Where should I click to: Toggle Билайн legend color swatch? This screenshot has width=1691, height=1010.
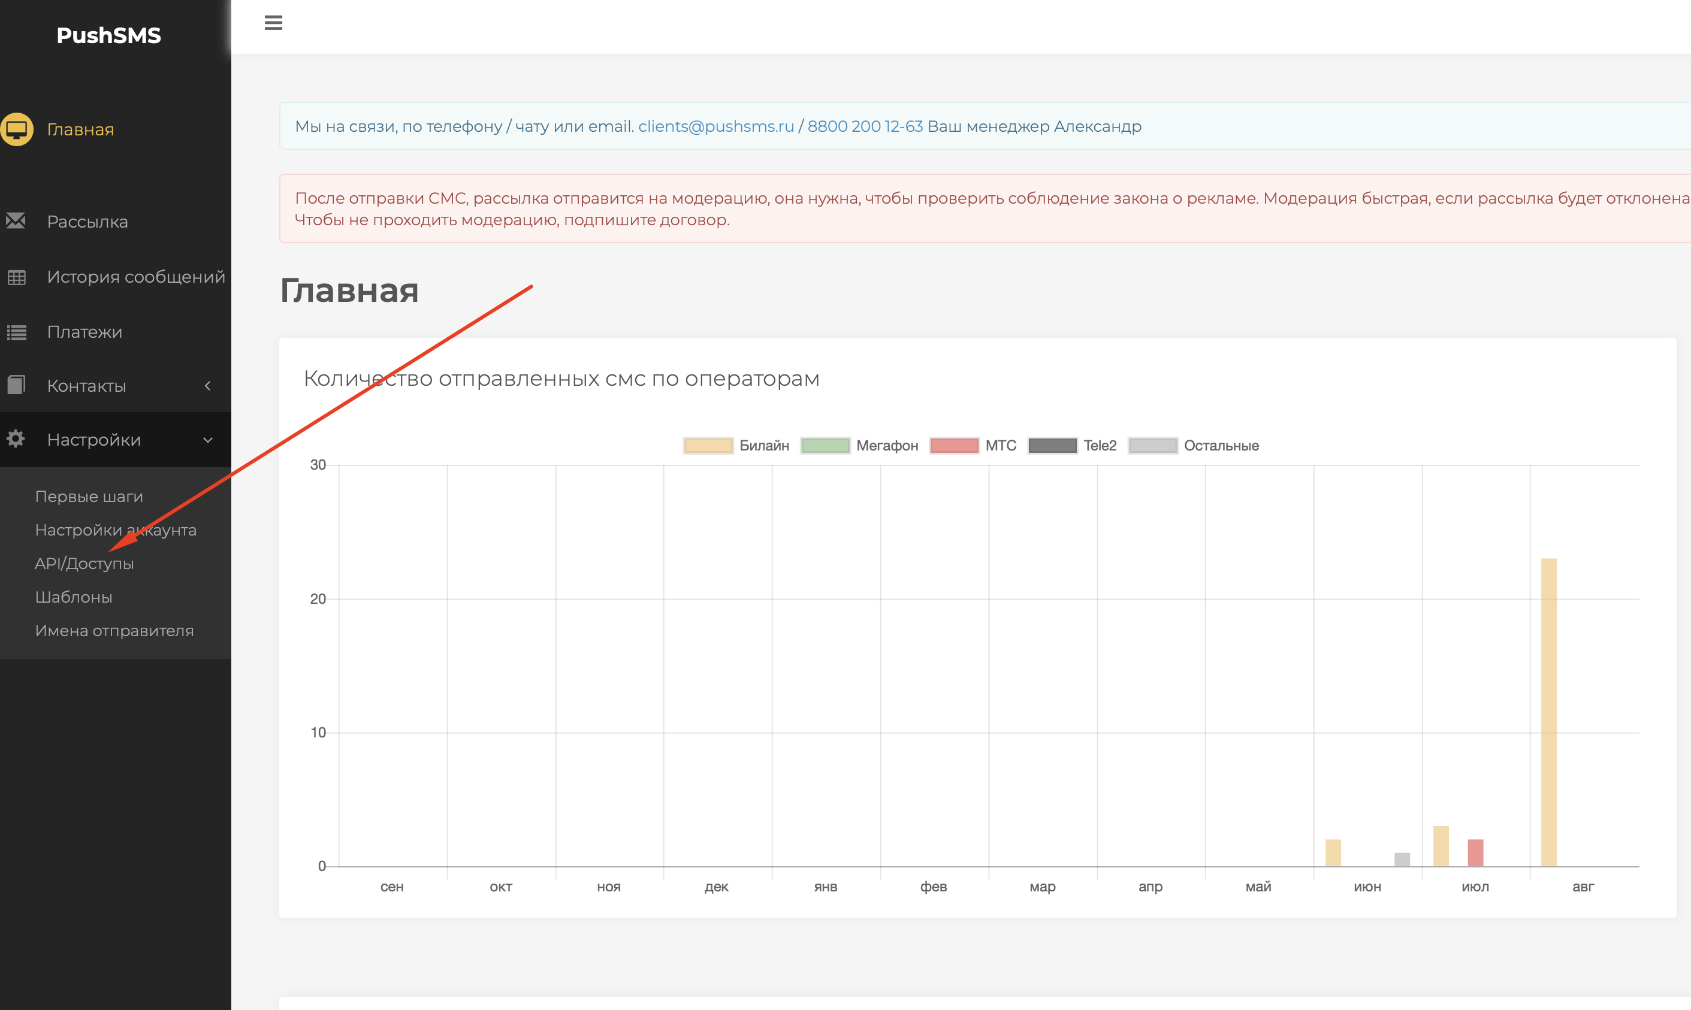[x=708, y=446]
